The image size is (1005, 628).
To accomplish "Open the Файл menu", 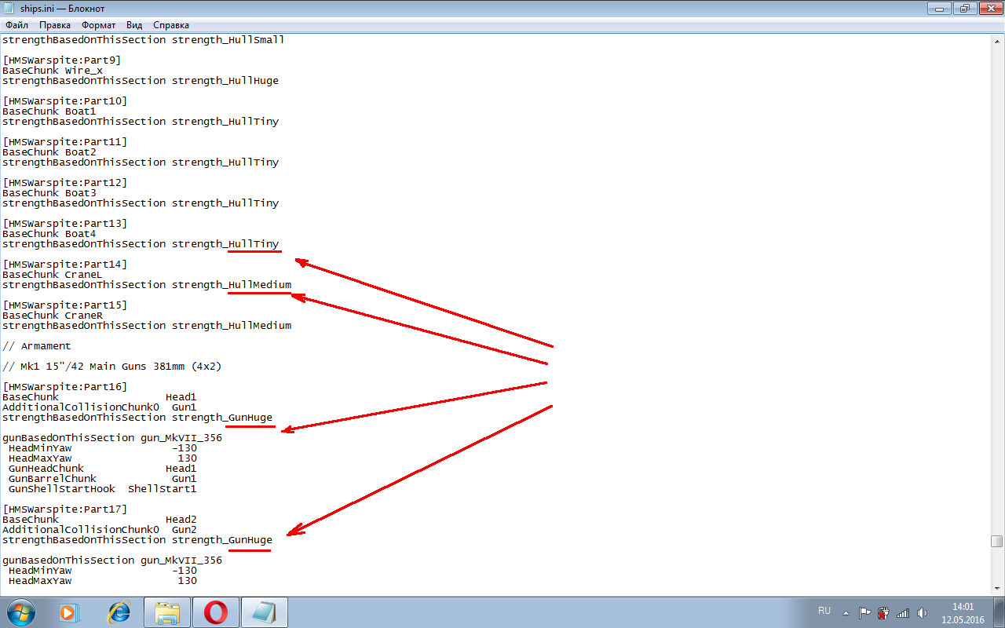I will (16, 25).
